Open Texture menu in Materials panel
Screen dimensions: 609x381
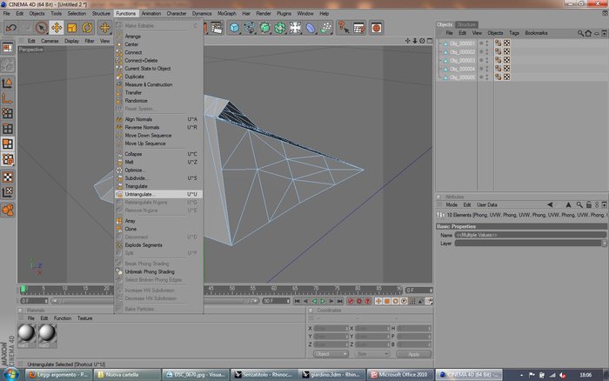pyautogui.click(x=84, y=318)
